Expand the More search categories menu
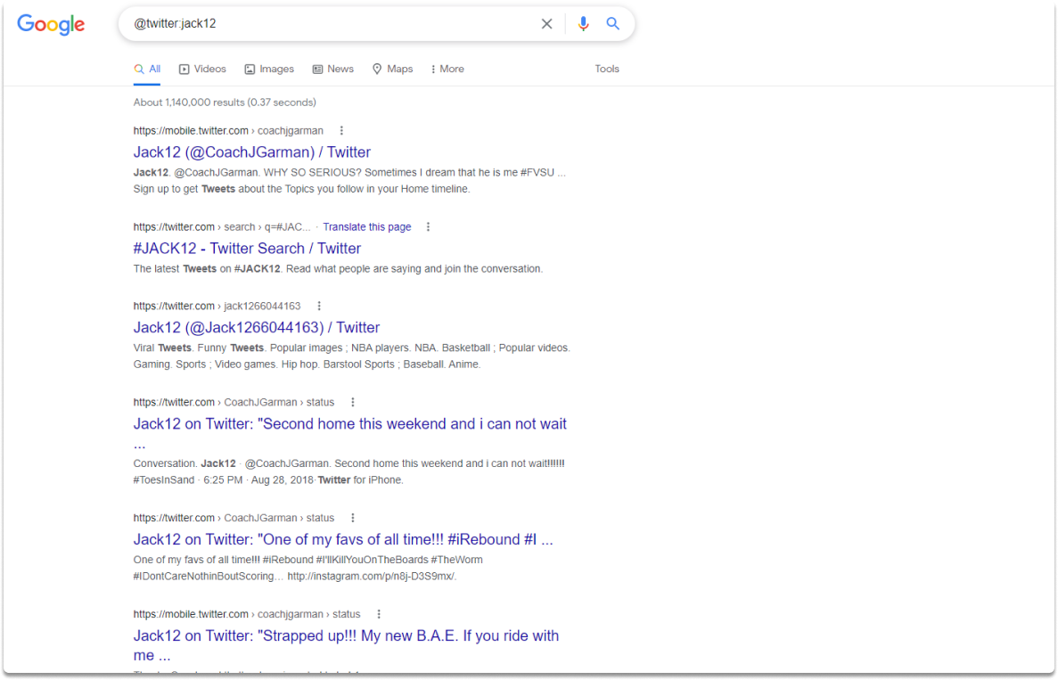 (447, 69)
